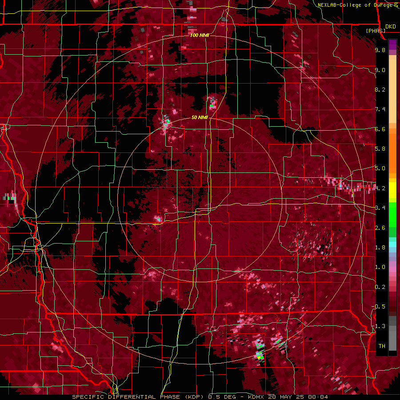Pick the yellow segment of the color bar

point(392,190)
